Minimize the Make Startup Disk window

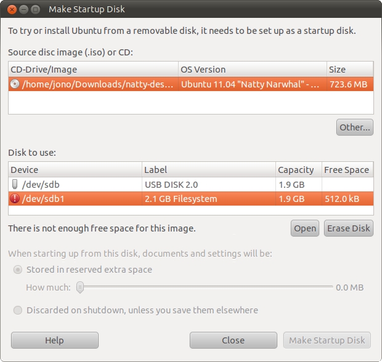pyautogui.click(x=23, y=9)
